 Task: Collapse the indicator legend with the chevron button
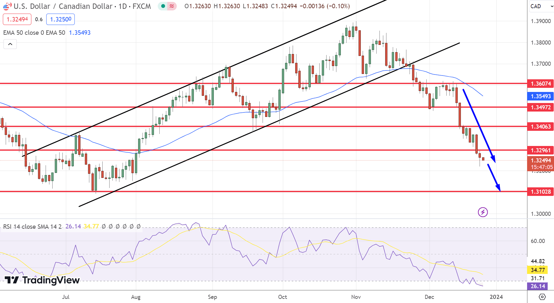tap(10, 44)
